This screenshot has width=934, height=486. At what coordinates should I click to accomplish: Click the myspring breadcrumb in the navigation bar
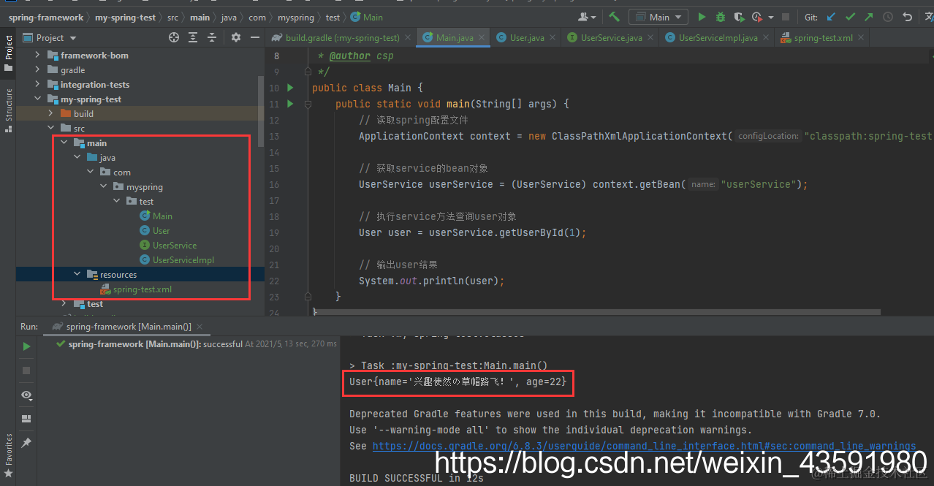(295, 17)
